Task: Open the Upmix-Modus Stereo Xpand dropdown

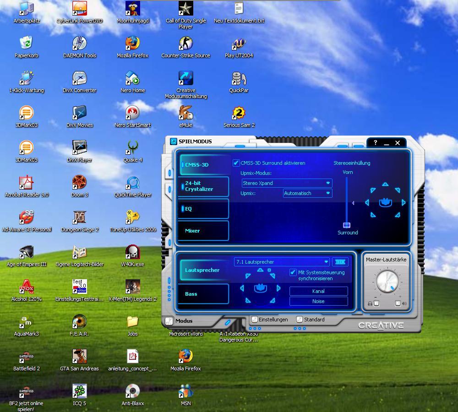Action: (x=287, y=183)
